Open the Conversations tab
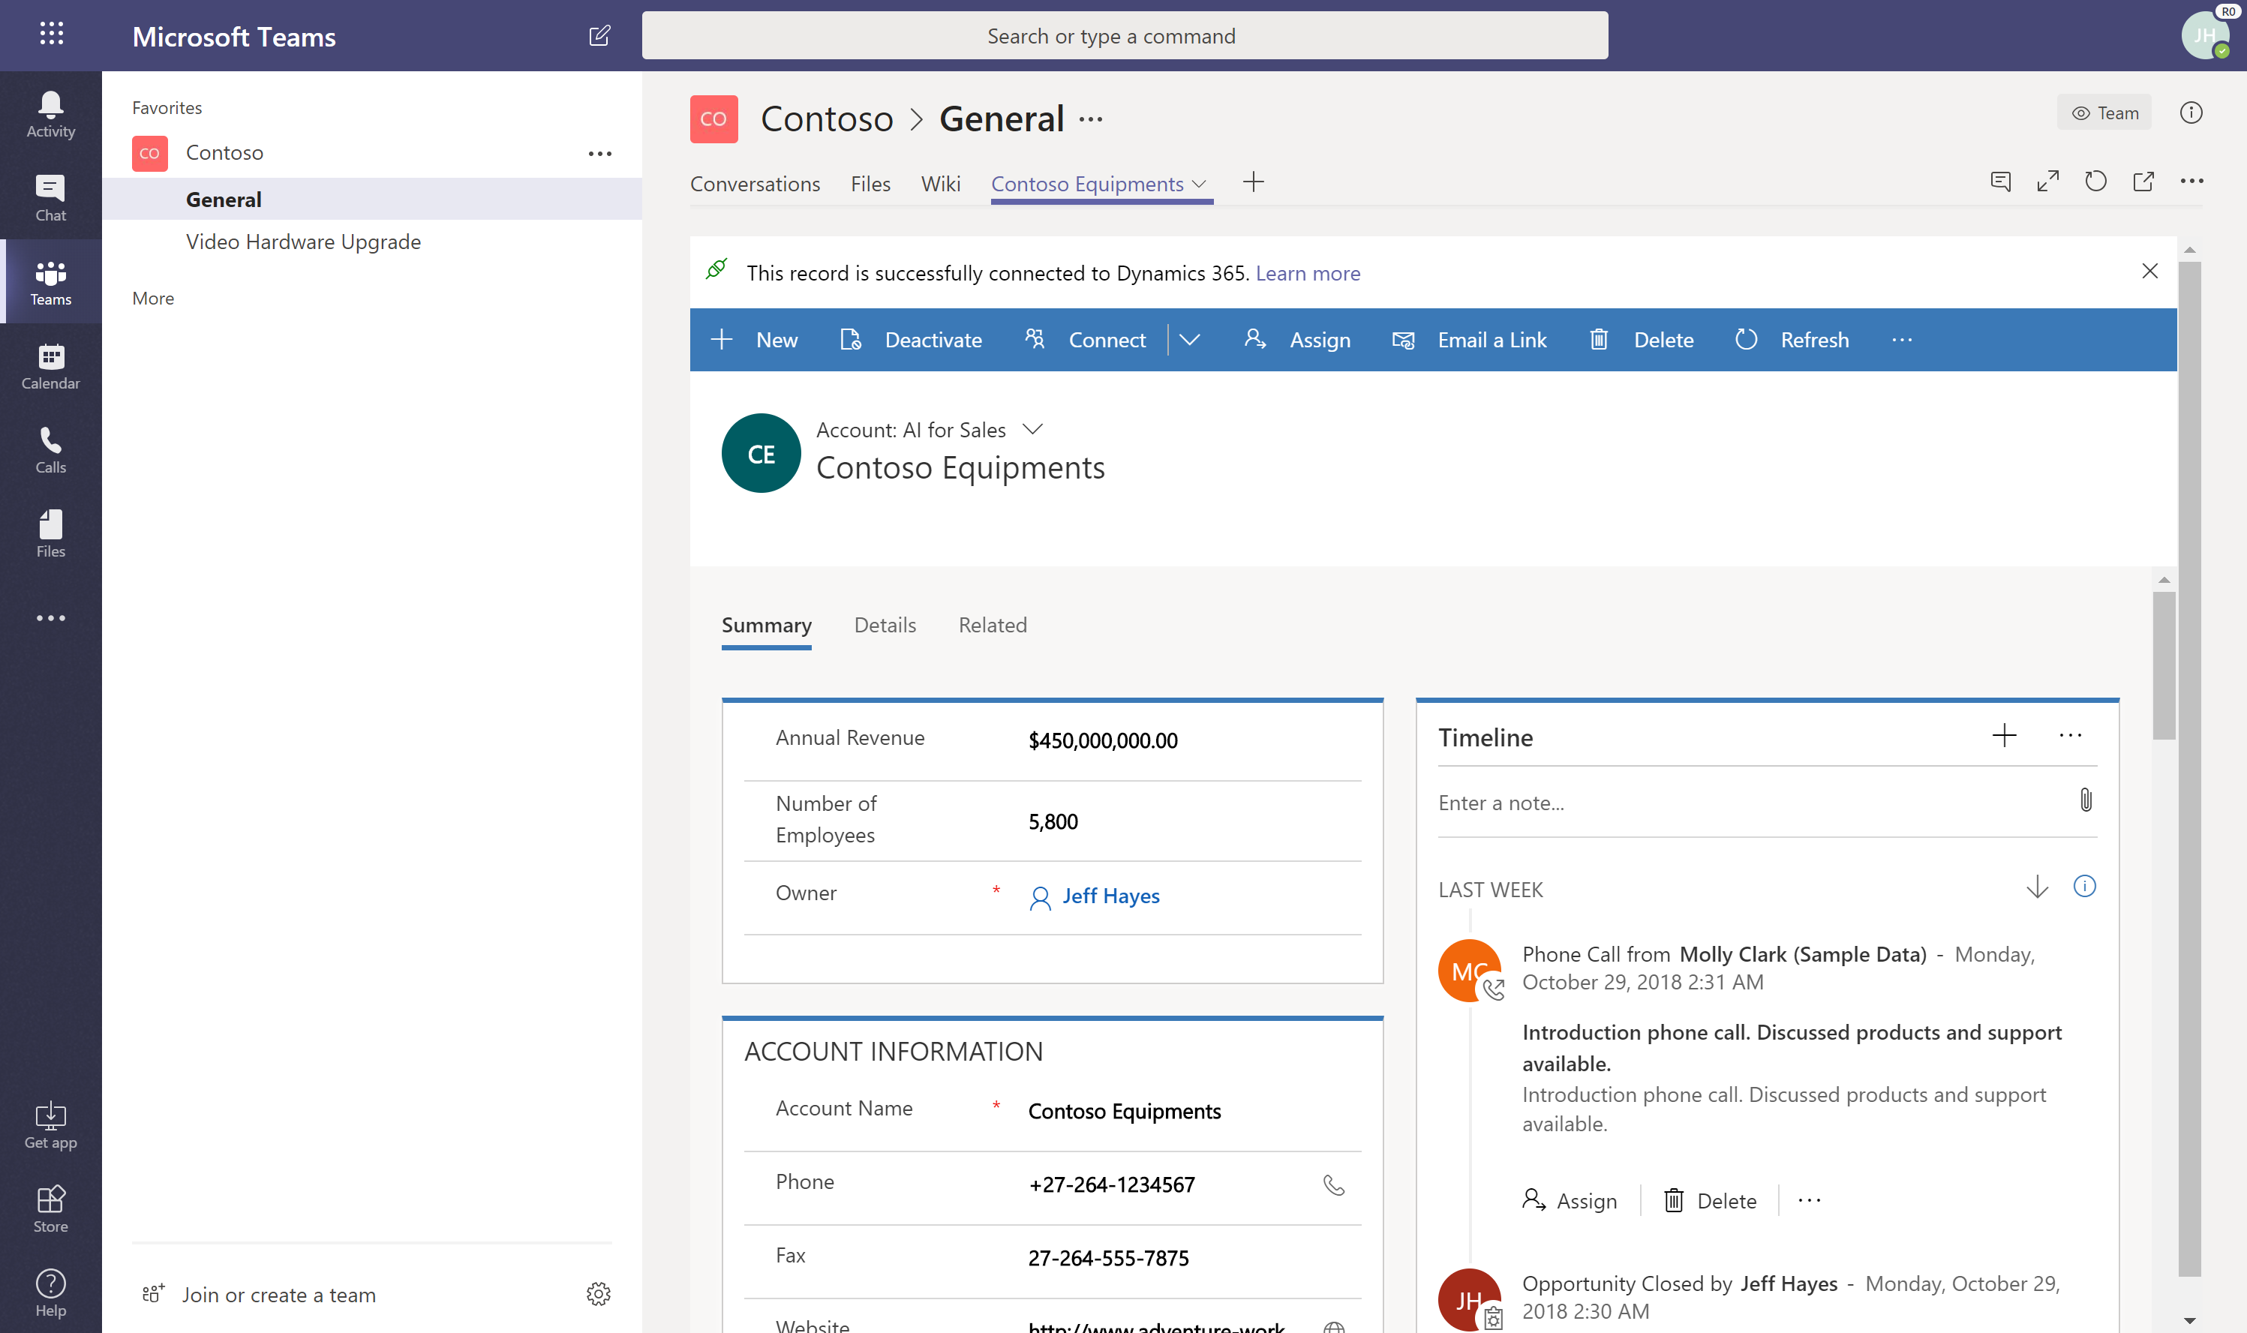 pyautogui.click(x=755, y=183)
